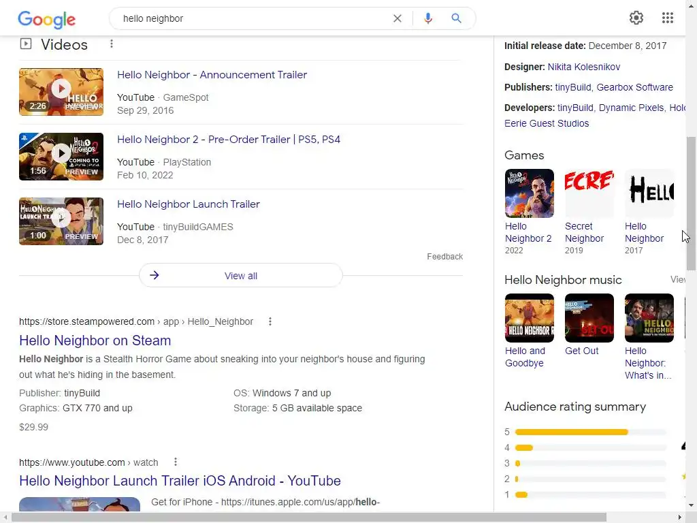
Task: Open Dynamic Pixels developer link
Action: (631, 108)
